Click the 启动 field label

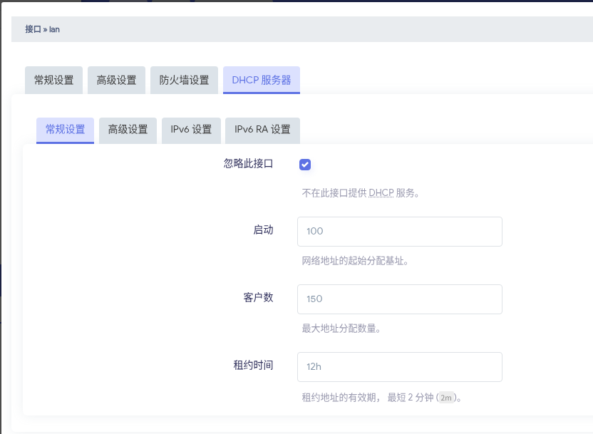pos(263,229)
